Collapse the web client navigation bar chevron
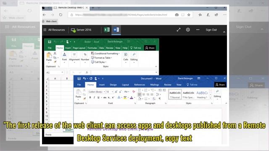The height and width of the screenshot is (151, 269). [224, 32]
